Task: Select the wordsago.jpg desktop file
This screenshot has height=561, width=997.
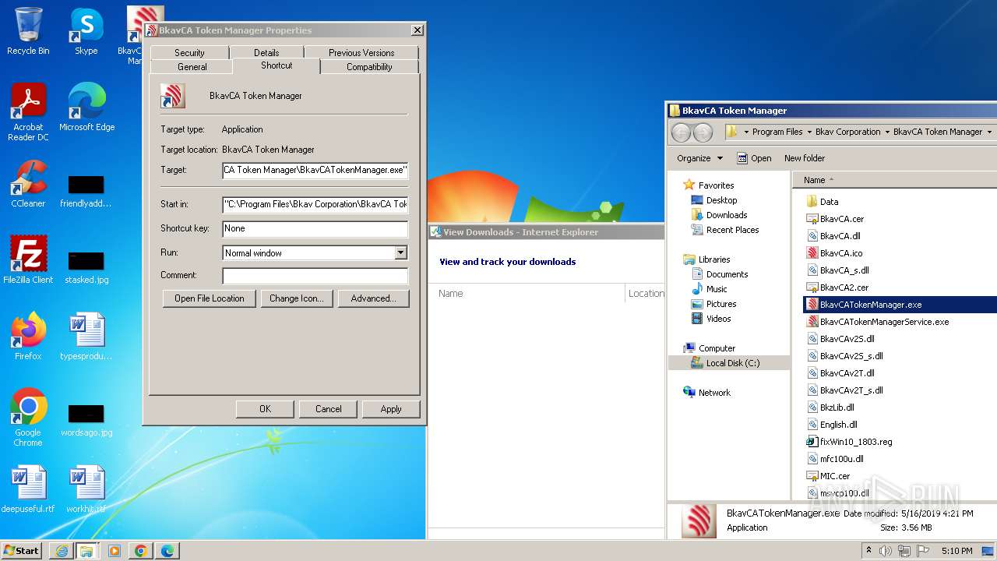Action: click(86, 419)
